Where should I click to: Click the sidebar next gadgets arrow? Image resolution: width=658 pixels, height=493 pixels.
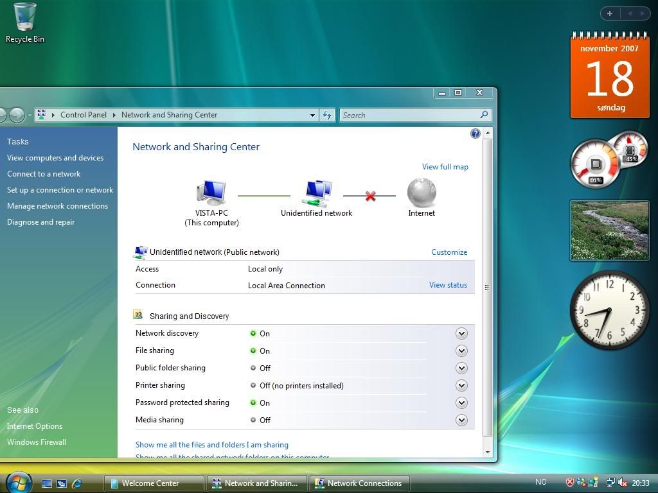642,13
